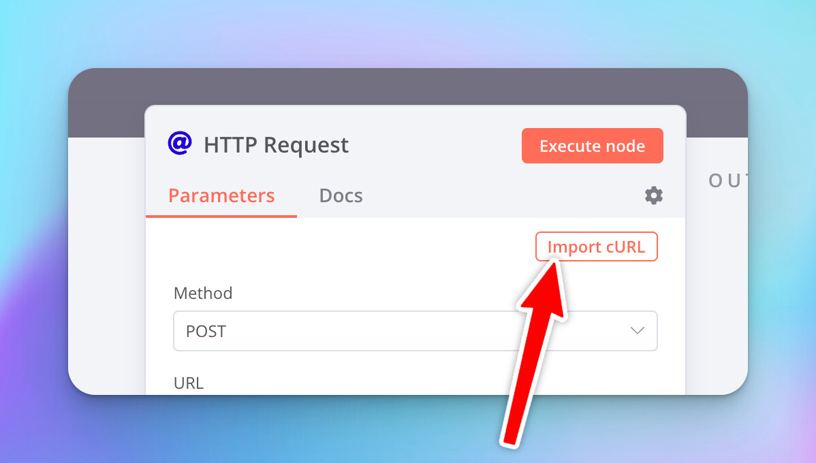Click the URL field label

point(189,383)
